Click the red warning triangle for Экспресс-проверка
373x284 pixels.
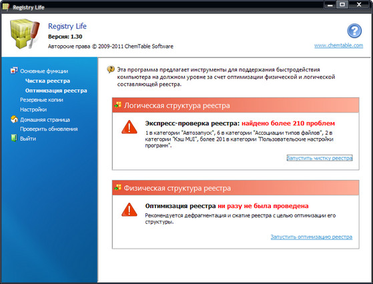tap(129, 127)
